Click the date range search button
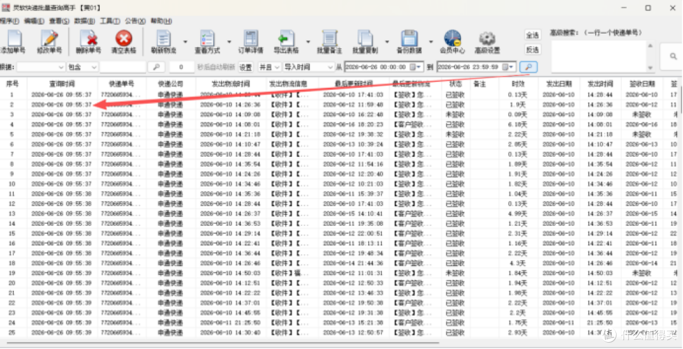Screen dimensions: 683x349 click(x=528, y=67)
